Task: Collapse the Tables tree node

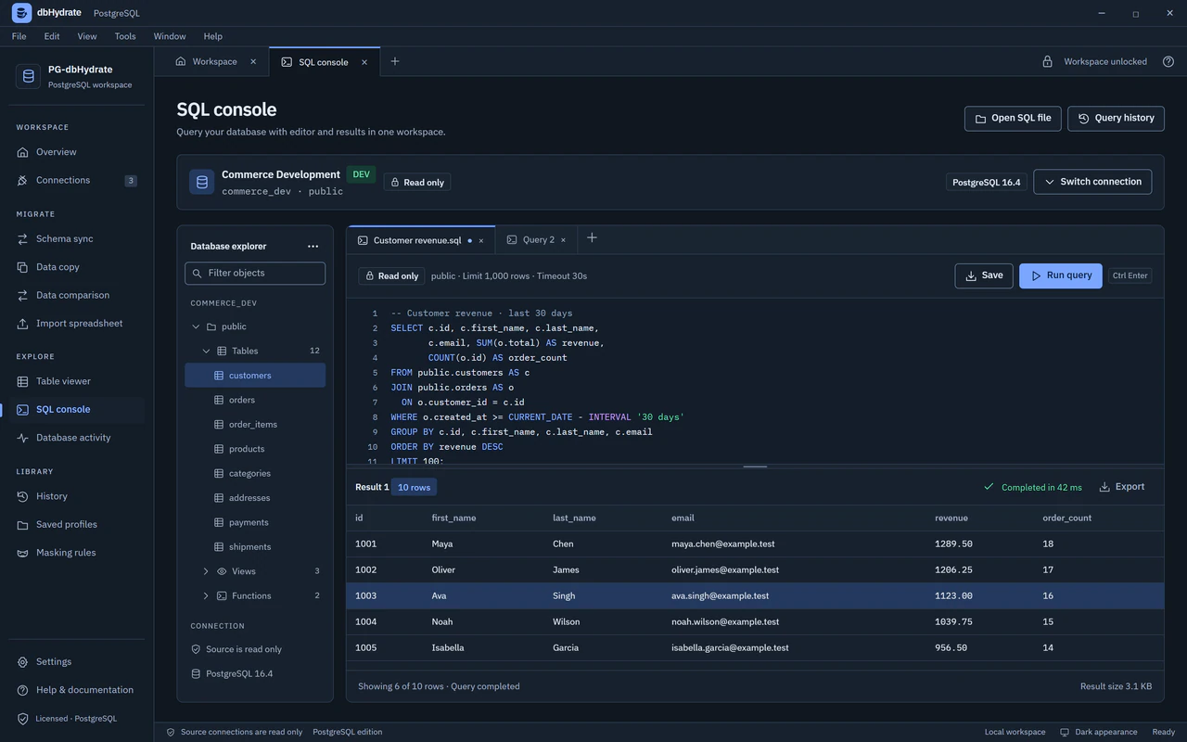Action: click(x=206, y=352)
